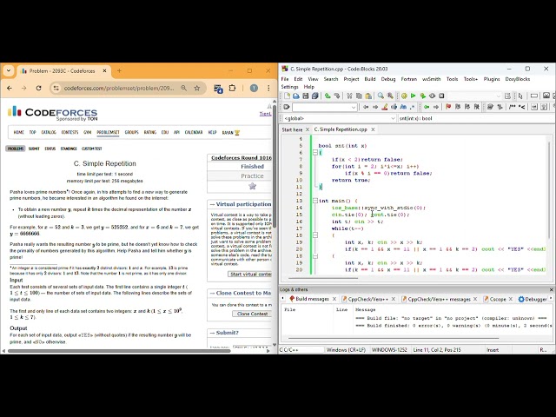Click the browser horizontal scrollbar

point(119,351)
